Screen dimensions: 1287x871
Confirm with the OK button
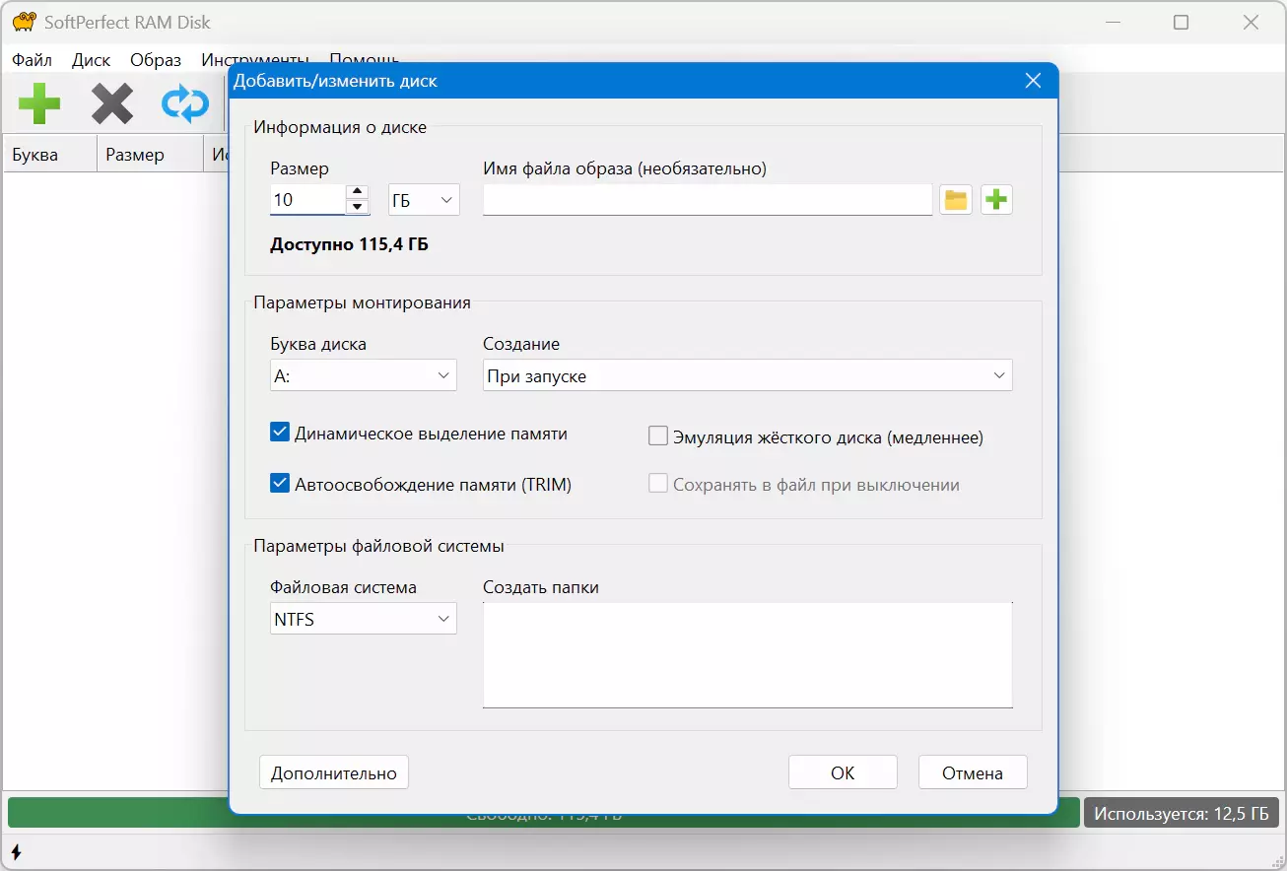click(x=843, y=772)
